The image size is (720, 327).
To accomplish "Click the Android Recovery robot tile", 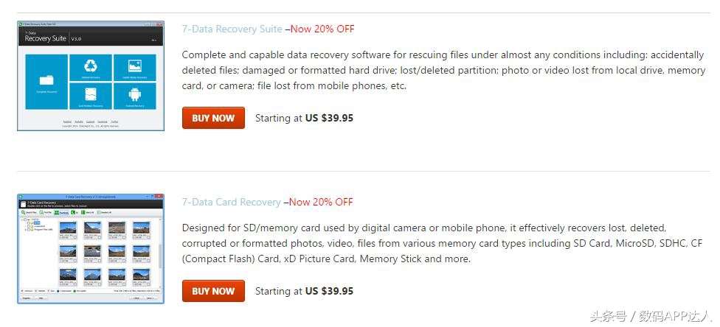I will click(x=134, y=96).
